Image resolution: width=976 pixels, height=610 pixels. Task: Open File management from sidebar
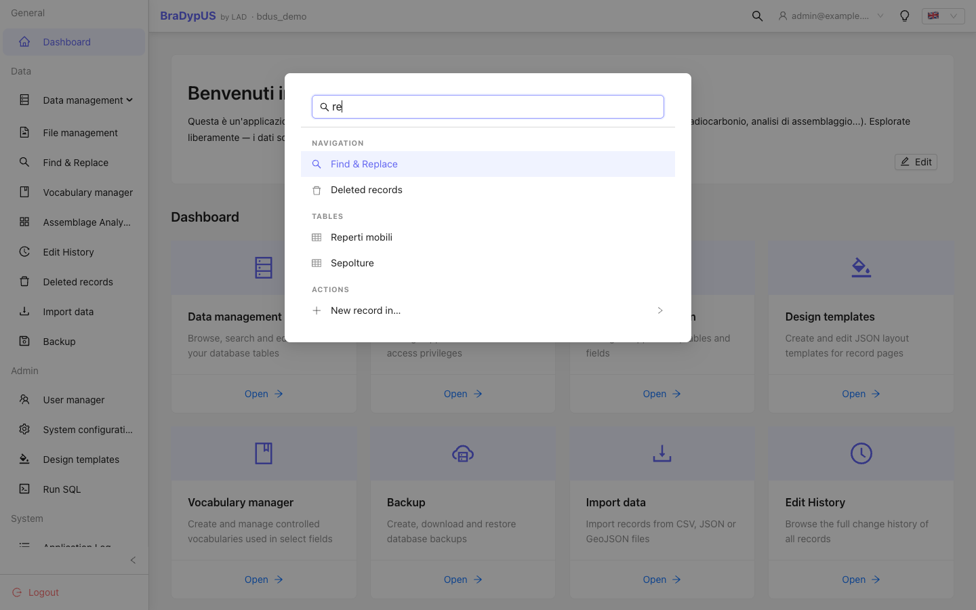click(74, 133)
